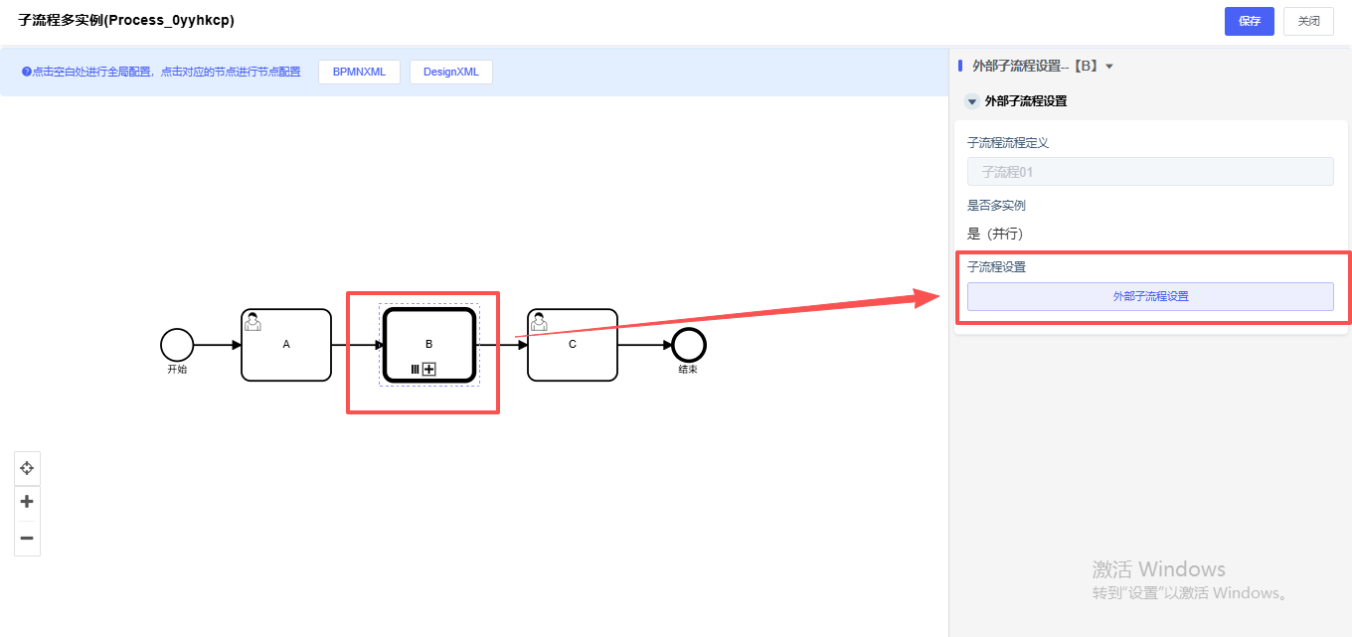Open the DesignXML view
The image size is (1352, 637).
point(450,72)
